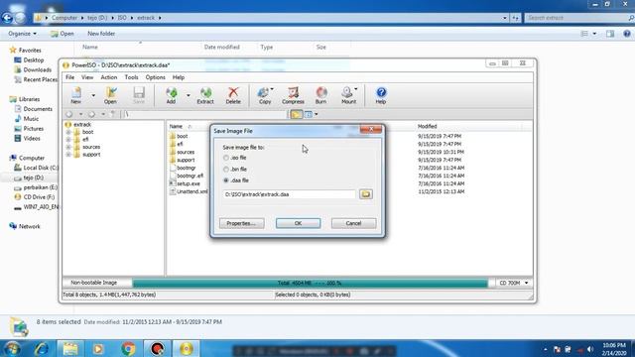Image resolution: width=635 pixels, height=357 pixels.
Task: Click the Open button in Explorer
Action: tap(62, 34)
